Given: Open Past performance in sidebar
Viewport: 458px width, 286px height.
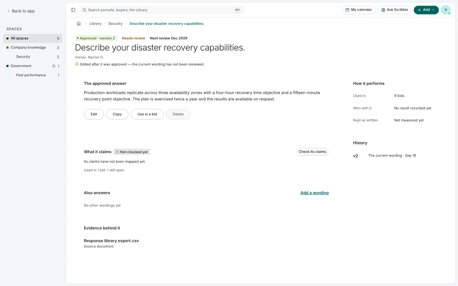Looking at the screenshot, I should 33,75.
